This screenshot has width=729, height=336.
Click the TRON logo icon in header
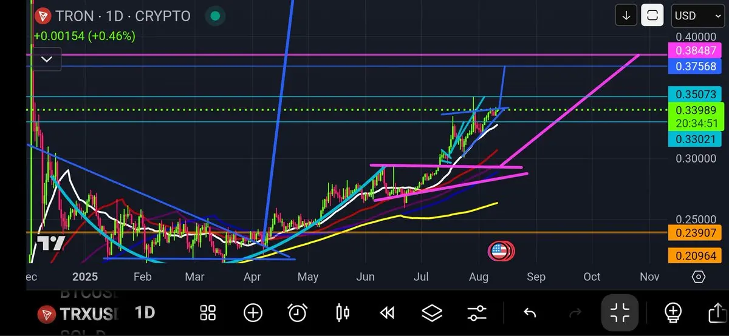[43, 16]
